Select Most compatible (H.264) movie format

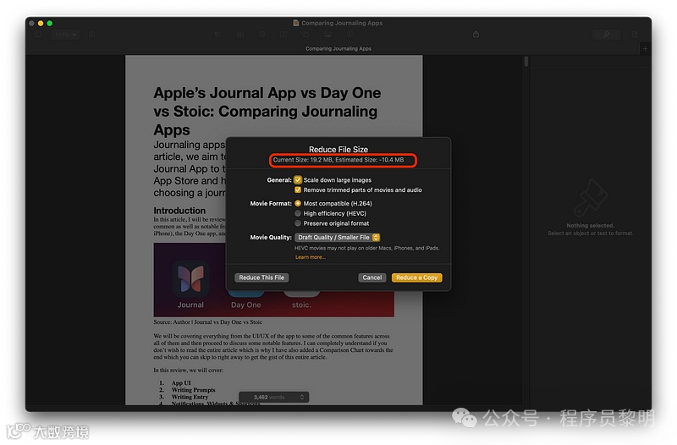(x=298, y=203)
